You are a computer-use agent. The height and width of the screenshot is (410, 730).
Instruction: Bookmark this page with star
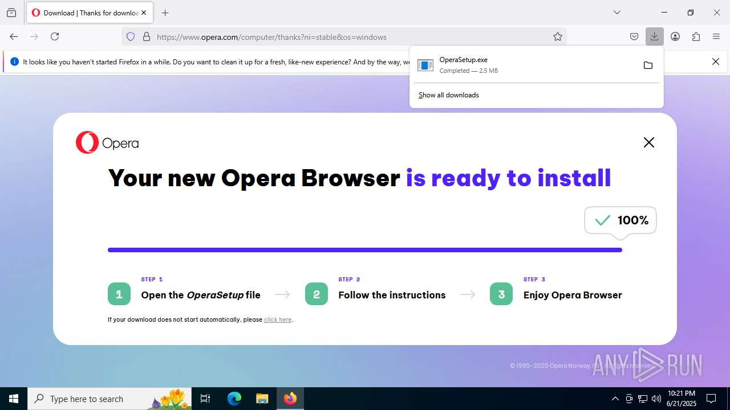558,36
